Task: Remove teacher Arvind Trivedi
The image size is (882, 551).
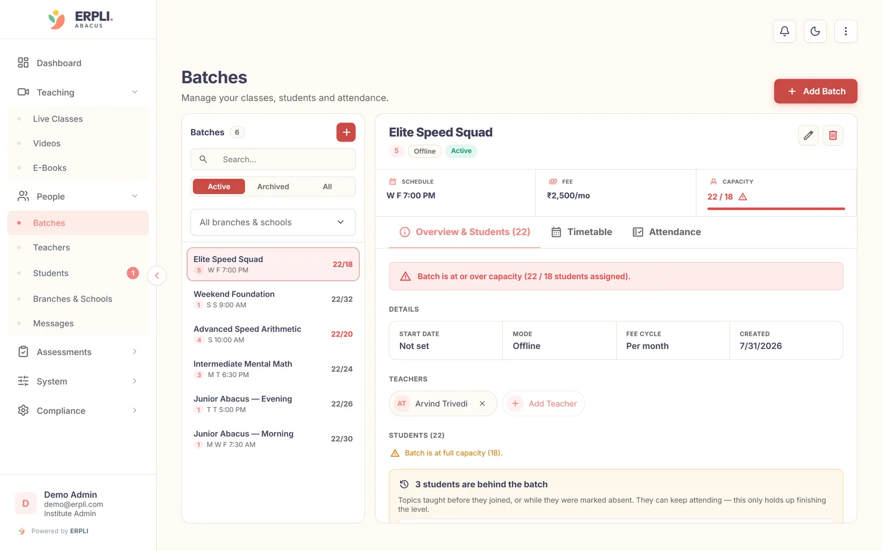Action: [x=483, y=403]
